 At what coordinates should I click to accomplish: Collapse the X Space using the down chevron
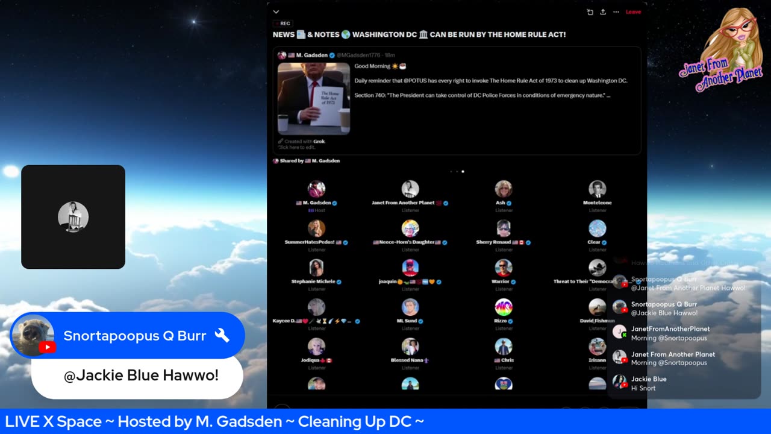[276, 11]
